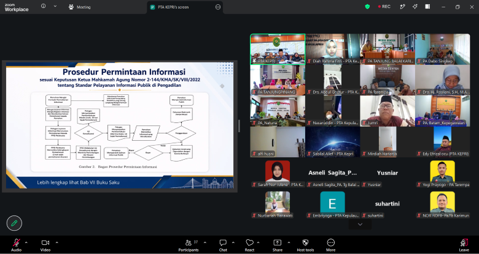The width and height of the screenshot is (479, 254).
Task: Click the meeting info icon
Action: (44, 6)
